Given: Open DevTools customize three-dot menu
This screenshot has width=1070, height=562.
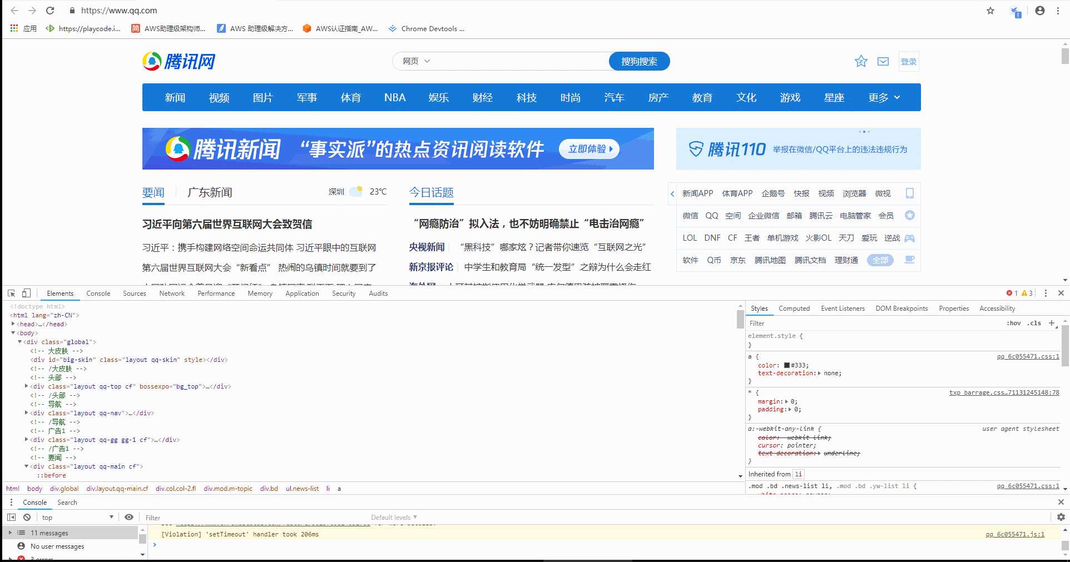Looking at the screenshot, I should point(1046,293).
